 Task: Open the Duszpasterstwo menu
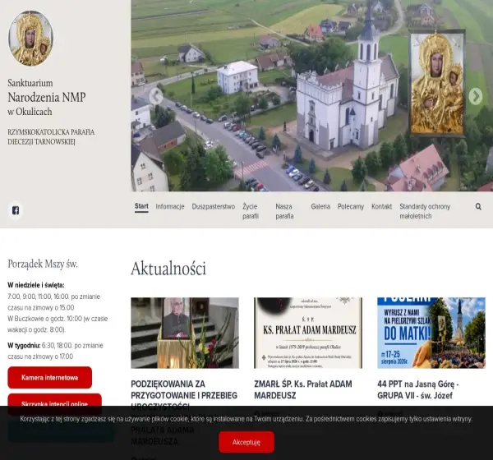pos(214,206)
